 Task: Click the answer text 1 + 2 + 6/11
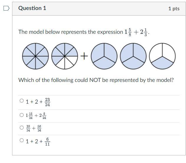pos(38,142)
